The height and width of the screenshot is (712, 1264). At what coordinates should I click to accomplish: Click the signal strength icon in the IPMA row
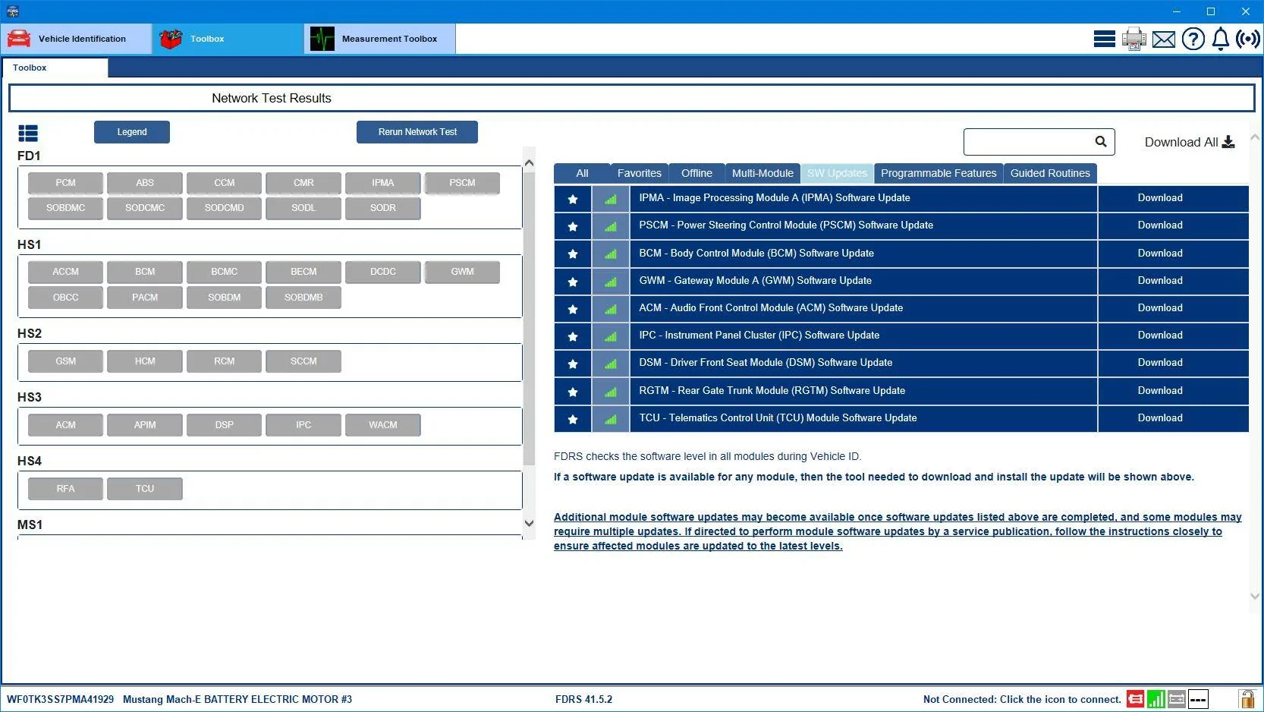click(611, 199)
